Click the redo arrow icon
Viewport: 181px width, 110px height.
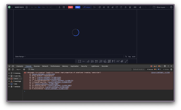(150, 7)
